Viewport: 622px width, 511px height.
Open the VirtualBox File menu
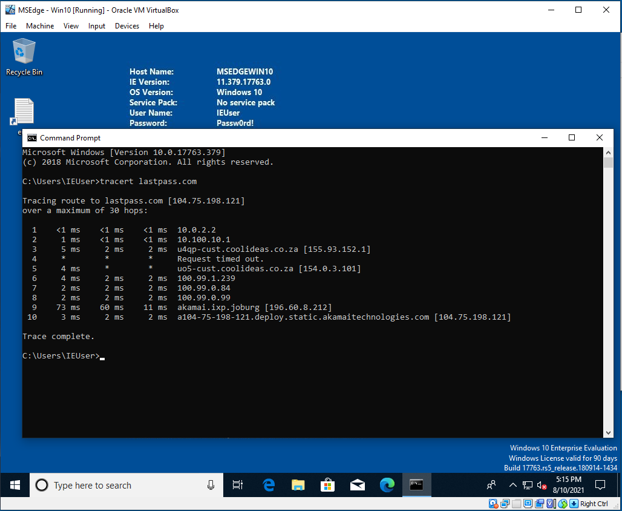click(11, 26)
